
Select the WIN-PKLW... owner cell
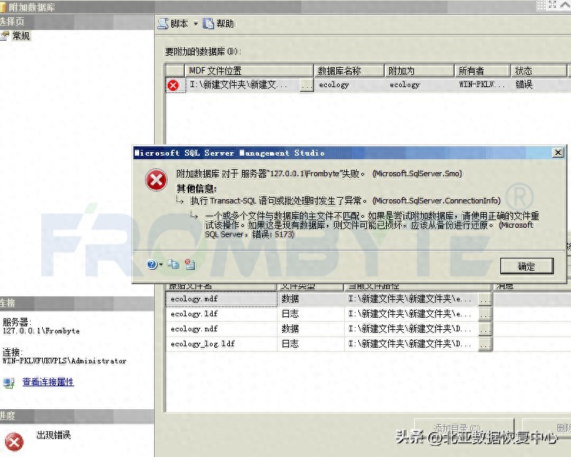click(x=482, y=85)
